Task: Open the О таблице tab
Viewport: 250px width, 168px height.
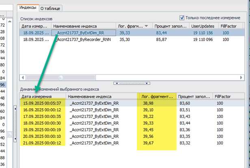Action: point(52,7)
